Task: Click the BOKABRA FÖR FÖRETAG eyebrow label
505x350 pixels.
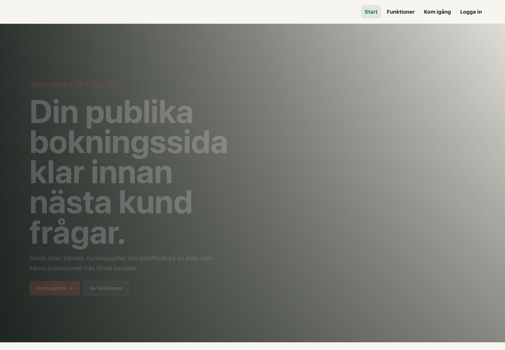Action: [75, 85]
